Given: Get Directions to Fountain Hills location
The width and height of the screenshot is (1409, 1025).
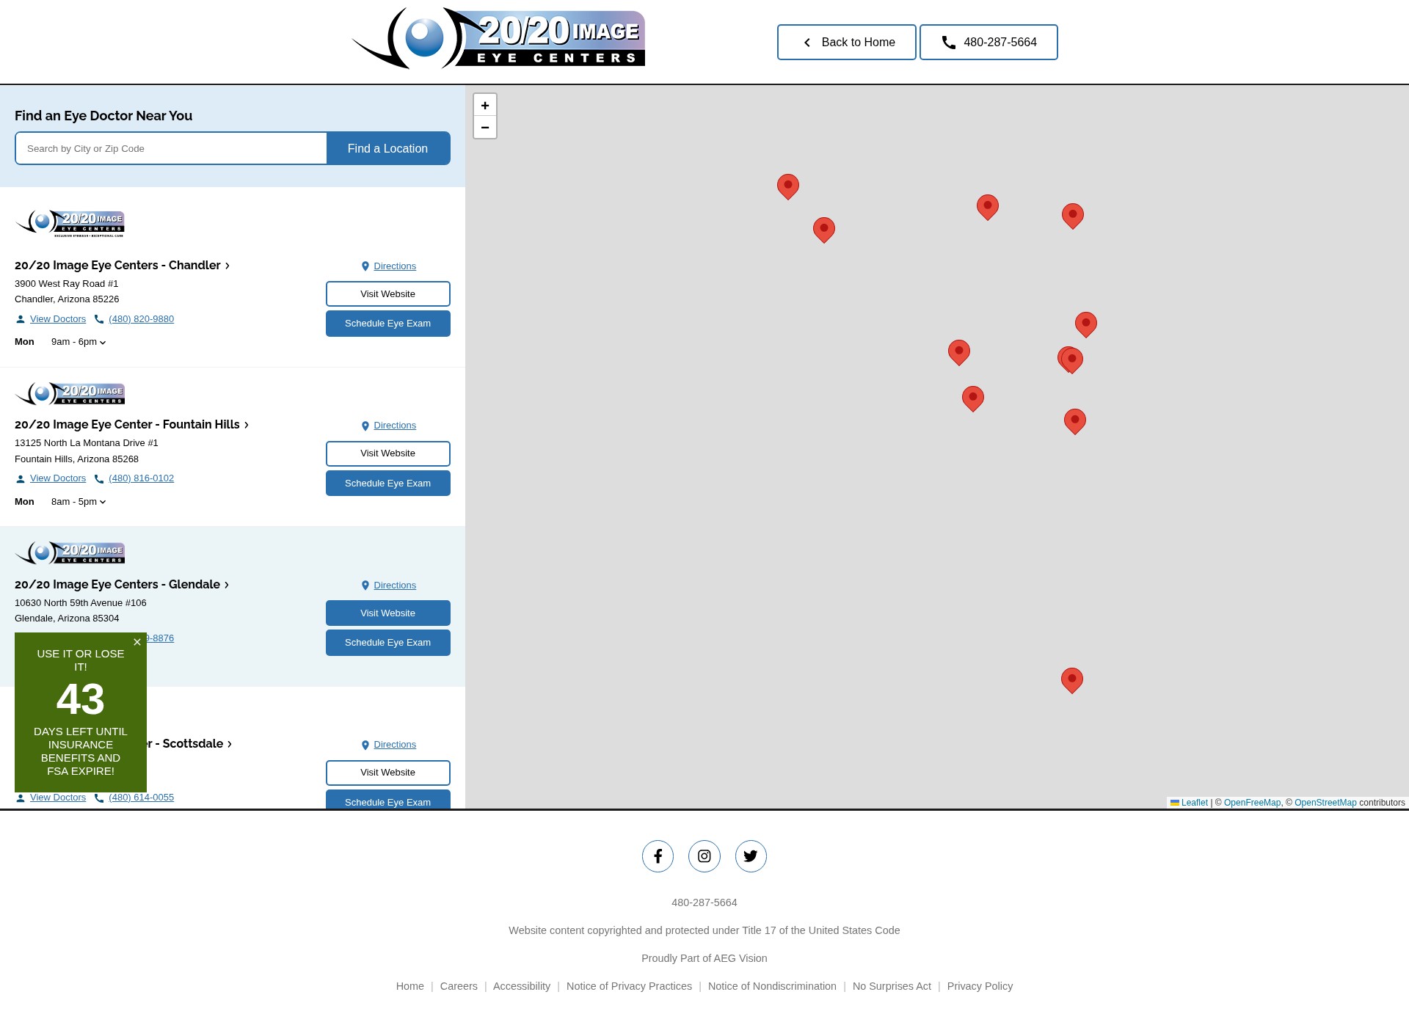Looking at the screenshot, I should tap(388, 426).
